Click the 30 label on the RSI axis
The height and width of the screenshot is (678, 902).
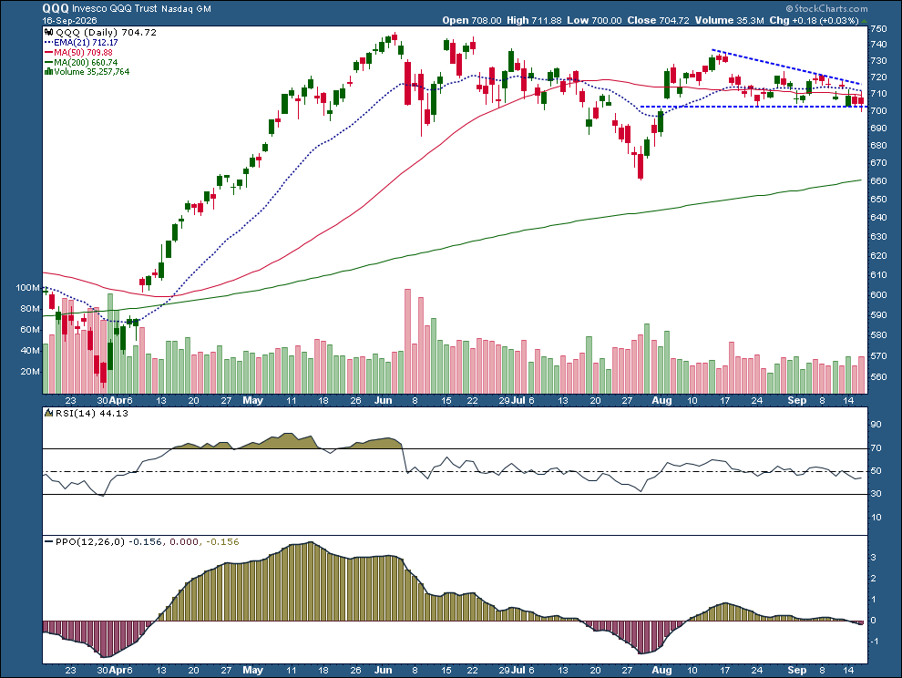(876, 494)
